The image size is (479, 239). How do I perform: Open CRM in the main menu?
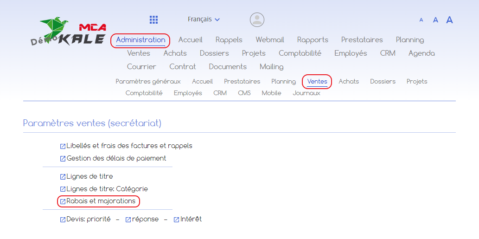(388, 53)
